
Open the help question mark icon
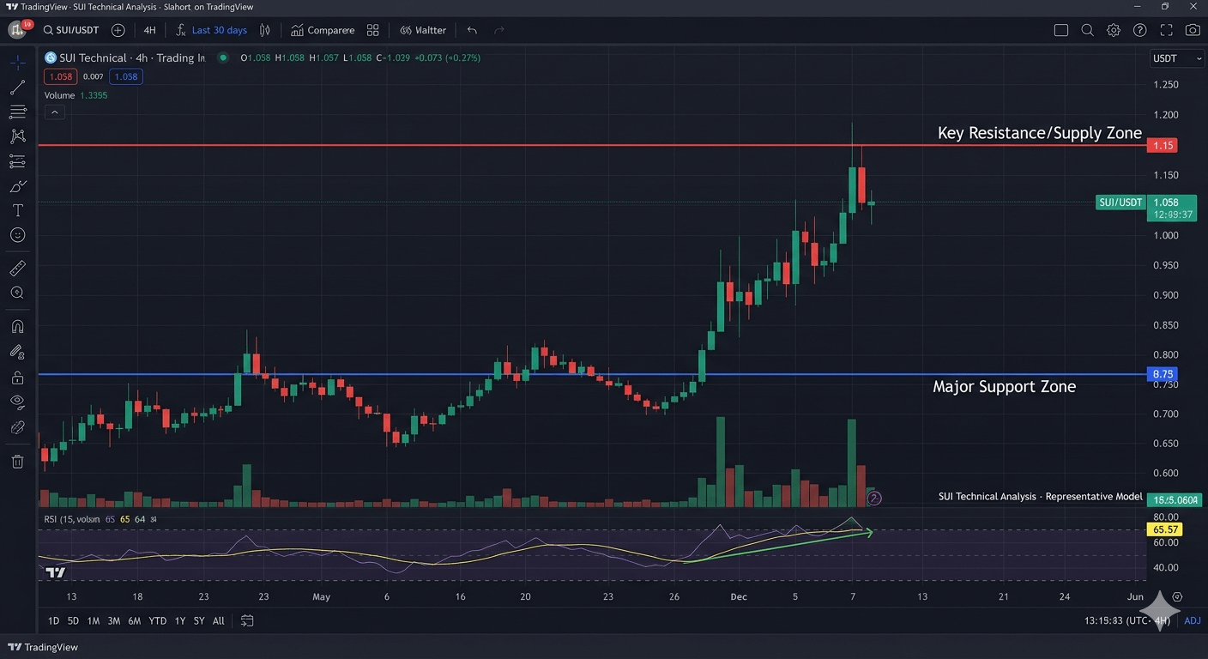click(1139, 30)
